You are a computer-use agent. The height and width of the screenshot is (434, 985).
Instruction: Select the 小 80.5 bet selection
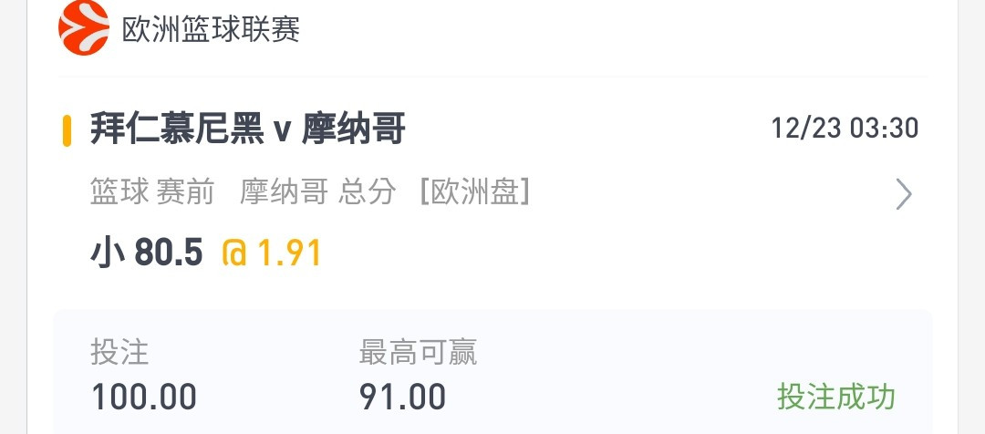(146, 253)
